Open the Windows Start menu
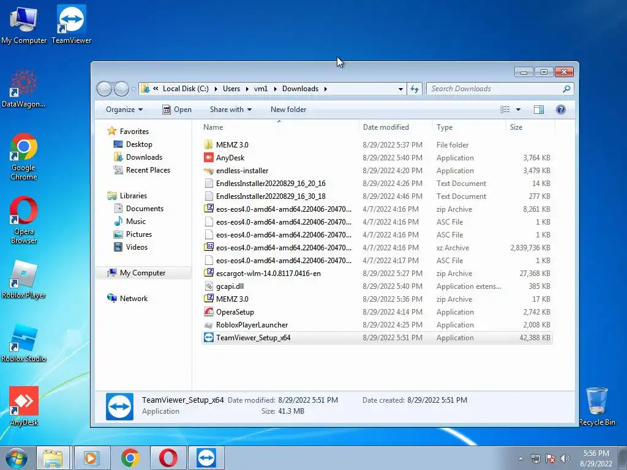 (x=16, y=458)
